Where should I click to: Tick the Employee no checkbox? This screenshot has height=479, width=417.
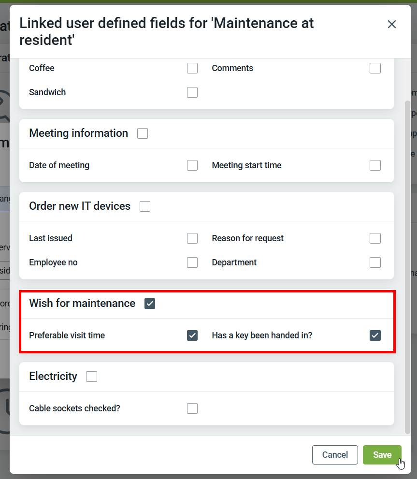click(x=192, y=262)
